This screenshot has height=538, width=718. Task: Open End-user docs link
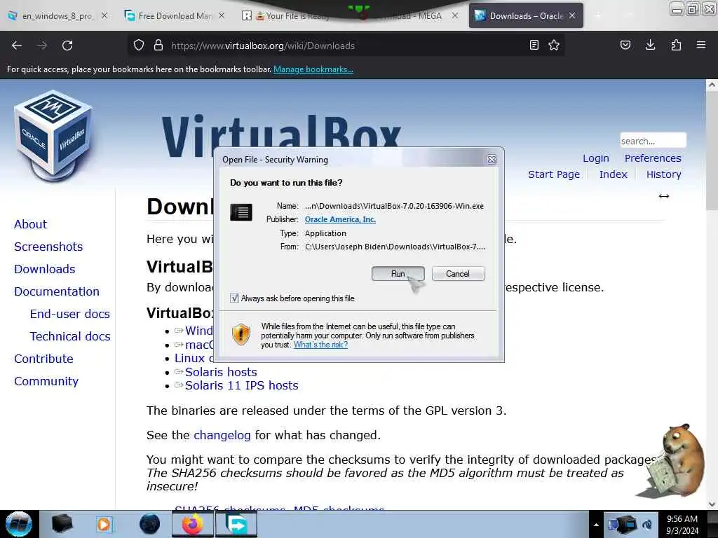tap(69, 314)
